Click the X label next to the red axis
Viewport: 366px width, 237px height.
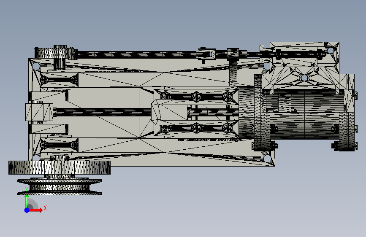(x=45, y=208)
